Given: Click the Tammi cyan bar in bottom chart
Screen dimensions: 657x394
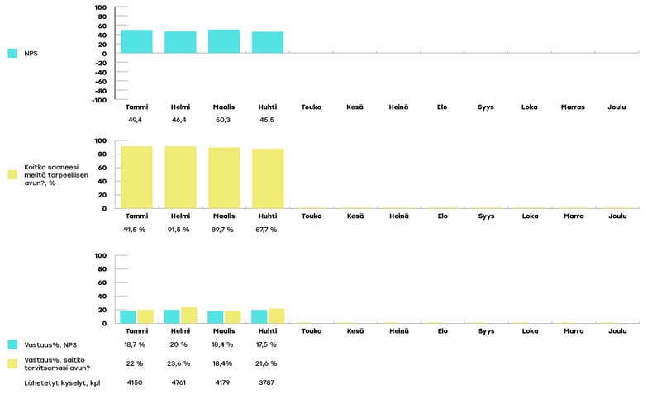Looking at the screenshot, I should pyautogui.click(x=128, y=317).
